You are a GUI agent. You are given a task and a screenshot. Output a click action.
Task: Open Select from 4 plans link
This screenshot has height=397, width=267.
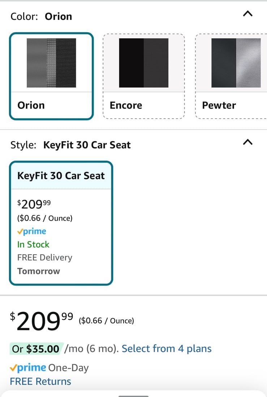(x=167, y=349)
